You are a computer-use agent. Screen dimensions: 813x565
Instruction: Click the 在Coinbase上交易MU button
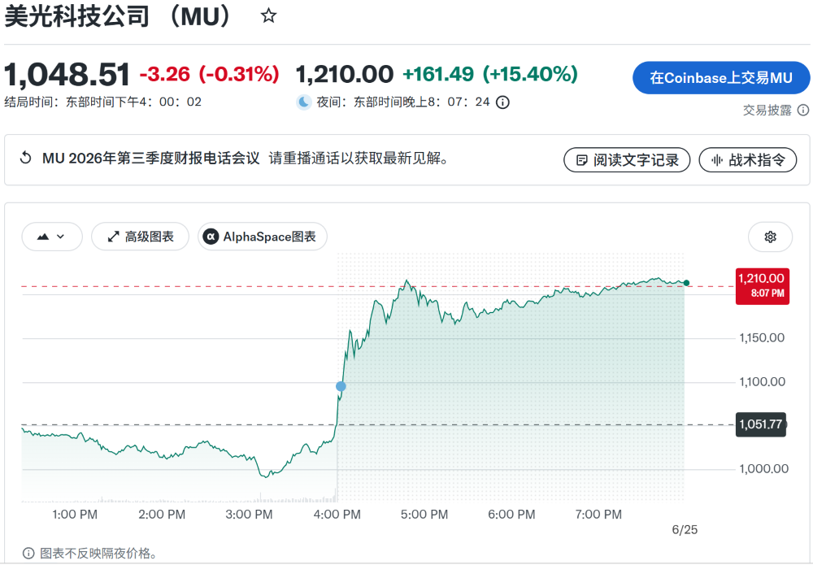pyautogui.click(x=720, y=78)
